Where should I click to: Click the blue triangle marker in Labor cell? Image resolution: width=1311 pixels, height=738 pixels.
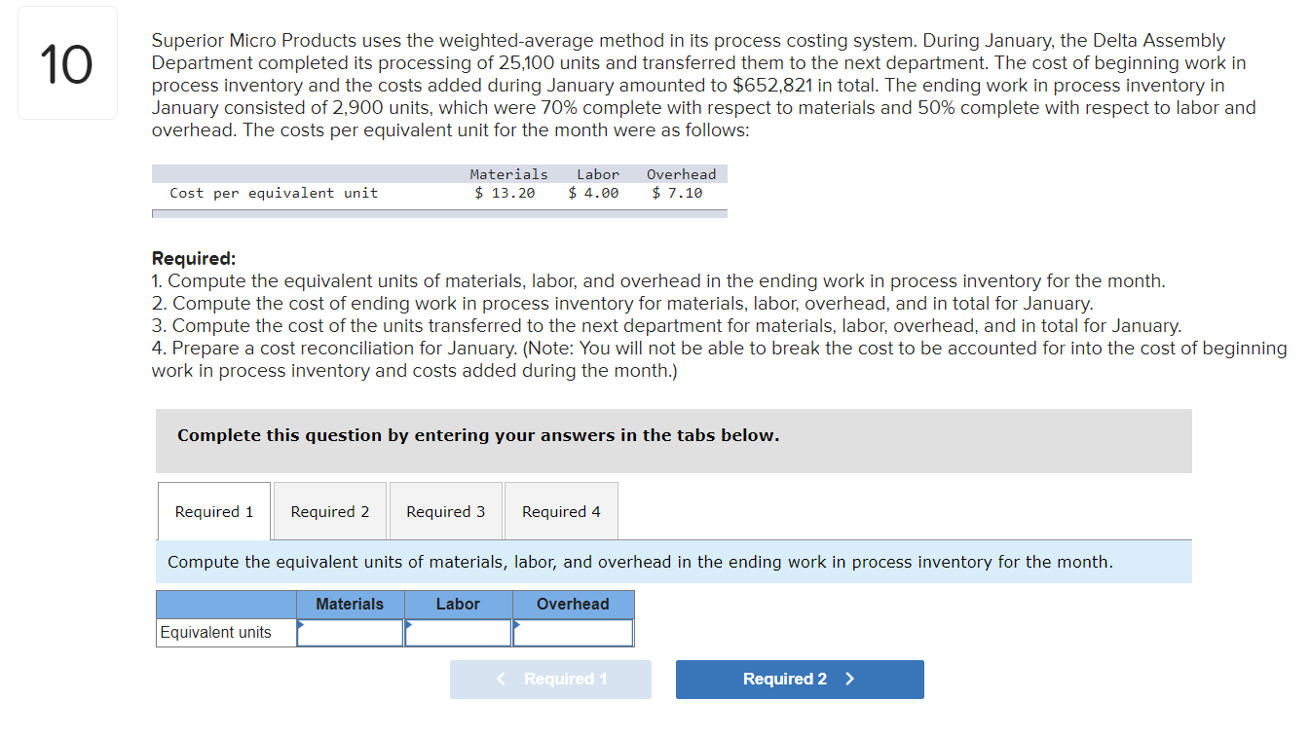(x=410, y=624)
